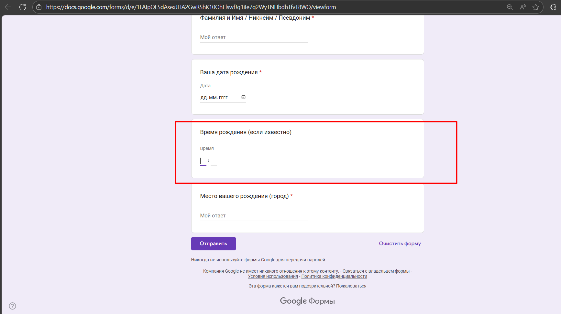
Task: Open the Read Aloud feature icon
Action: [523, 7]
